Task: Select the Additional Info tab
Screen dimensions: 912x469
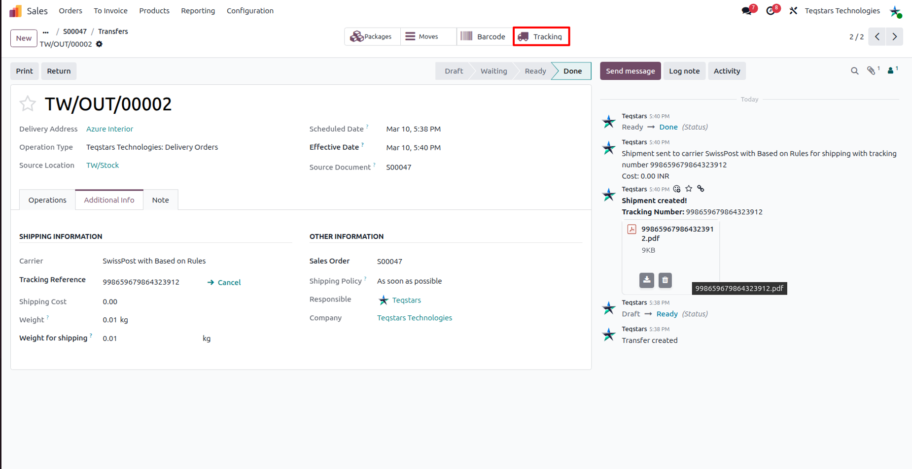Action: [x=109, y=200]
